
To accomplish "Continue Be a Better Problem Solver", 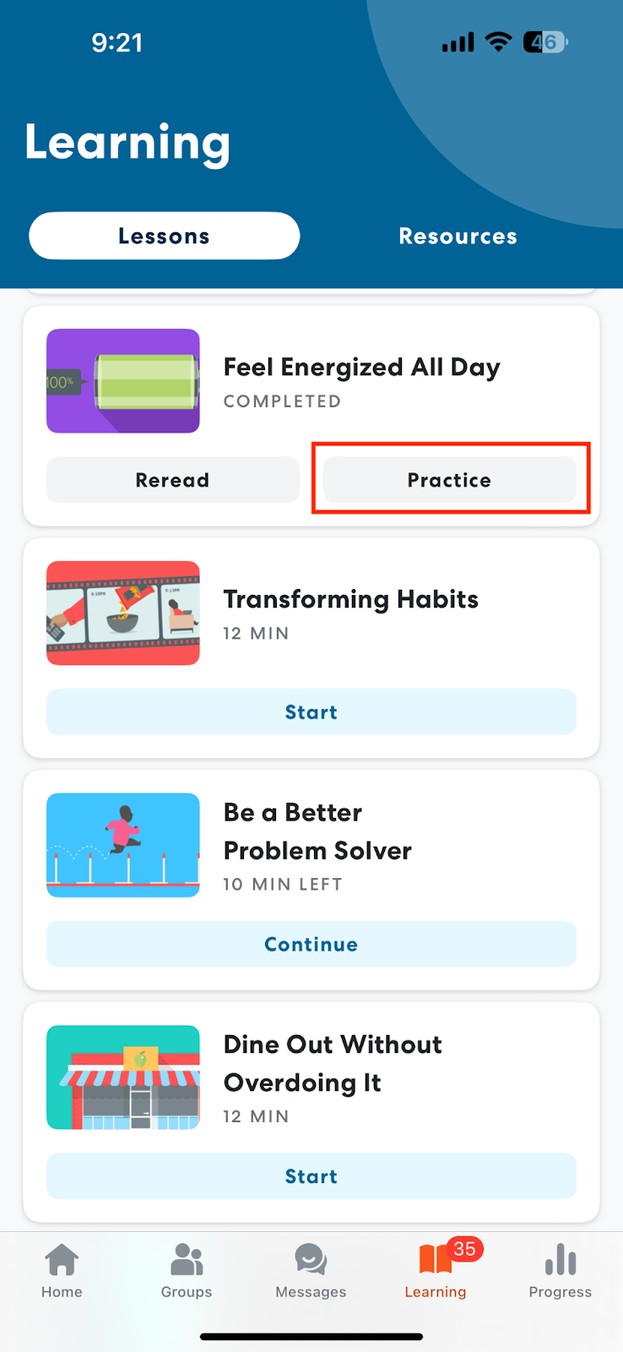I will click(311, 944).
